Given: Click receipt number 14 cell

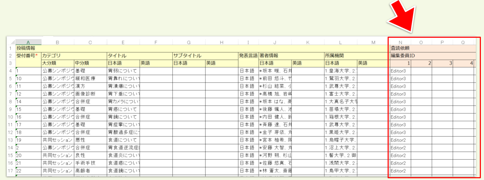Looking at the screenshot, I should (x=28, y=102).
